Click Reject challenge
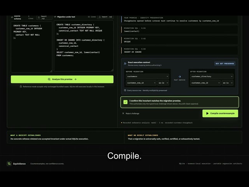 click(x=131, y=113)
